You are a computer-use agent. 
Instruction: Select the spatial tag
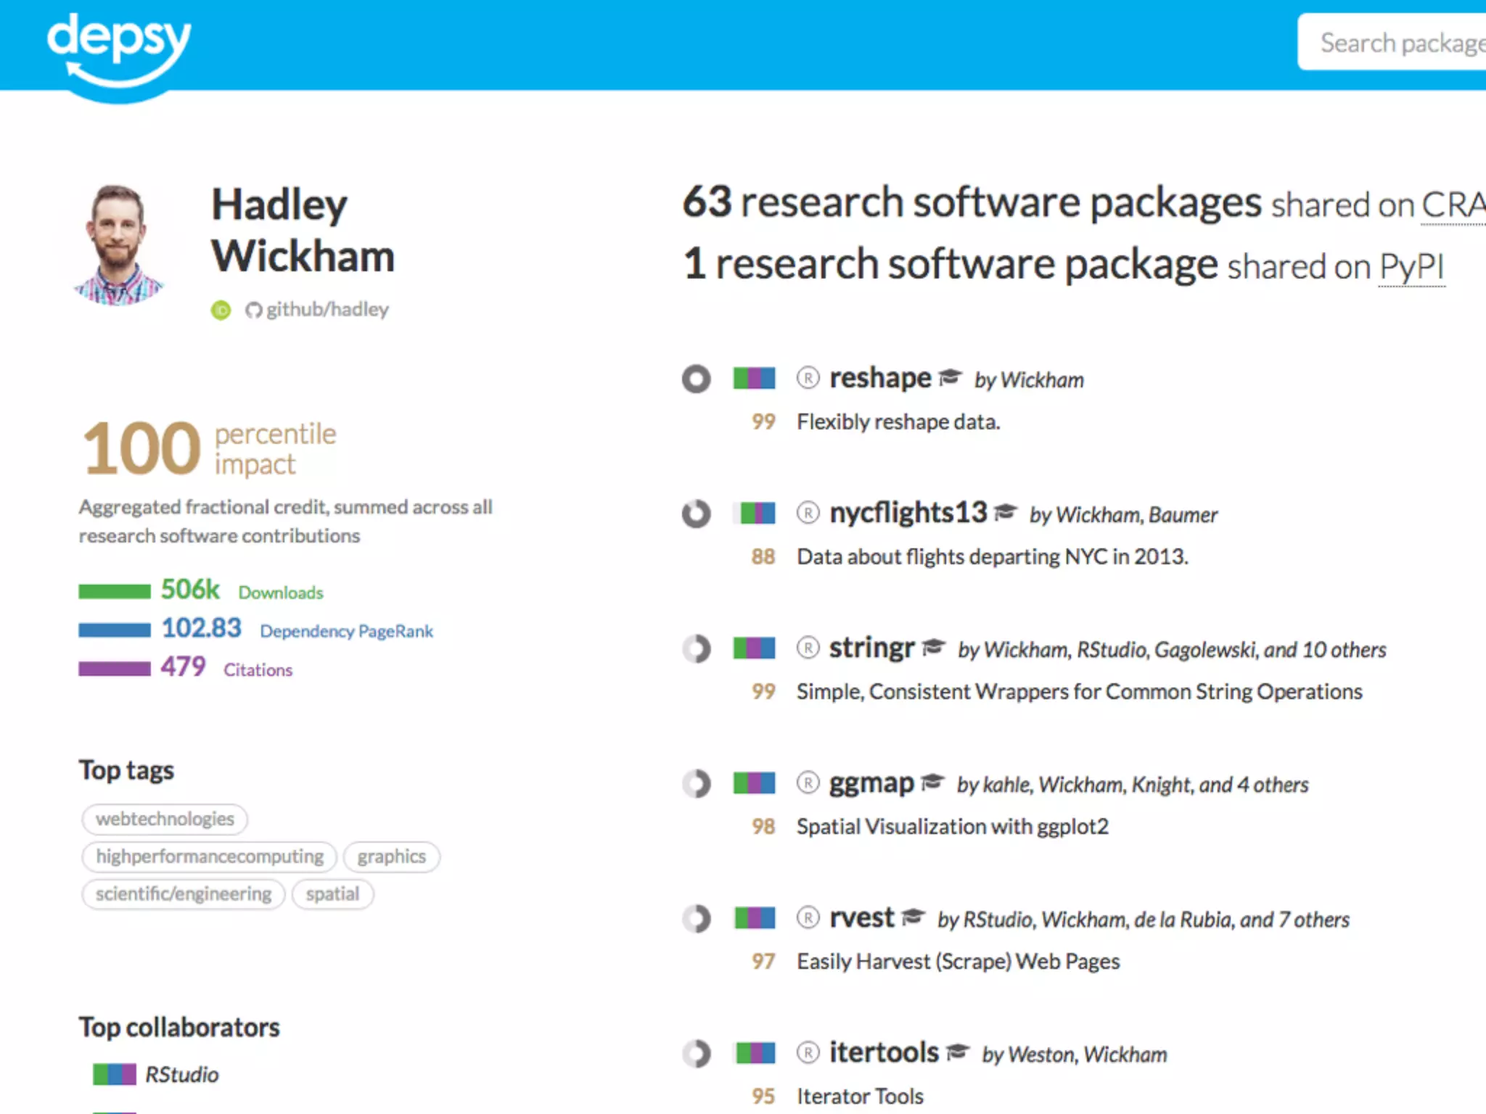[332, 894]
